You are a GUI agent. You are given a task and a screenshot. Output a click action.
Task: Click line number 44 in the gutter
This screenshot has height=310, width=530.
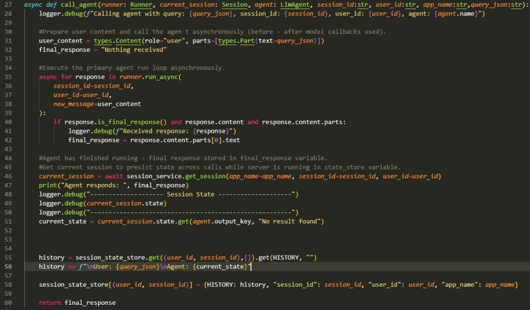click(8, 158)
